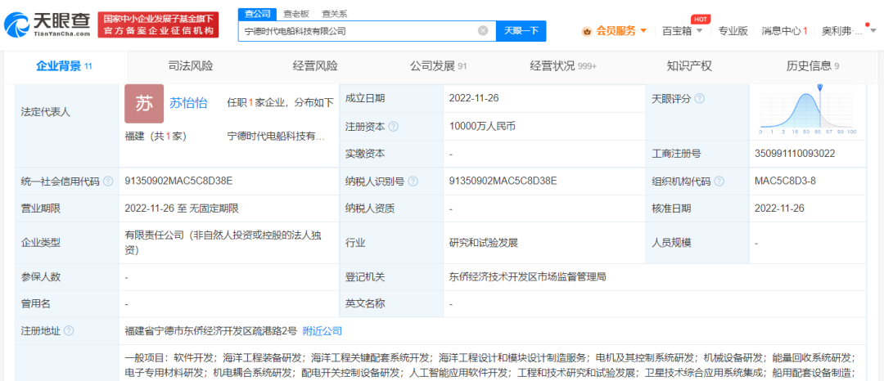Screen dimensions: 884x381
Task: Open help icon next to 纳税人识别号
Action: pyautogui.click(x=413, y=182)
